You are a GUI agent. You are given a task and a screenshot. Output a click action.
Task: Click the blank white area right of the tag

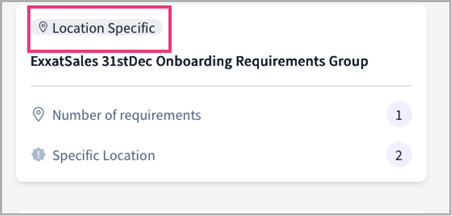(291, 28)
